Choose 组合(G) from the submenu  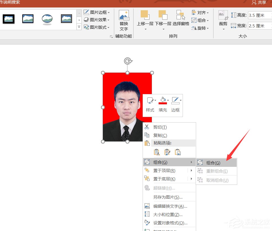tap(214, 162)
